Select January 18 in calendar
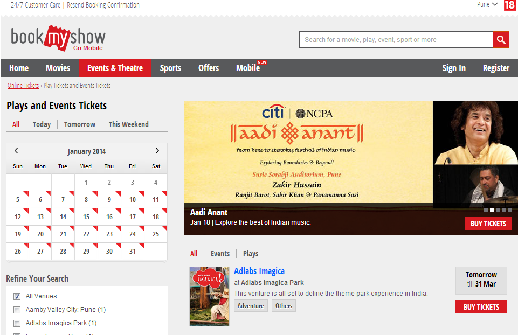This screenshot has width=518, height=335. click(x=156, y=217)
